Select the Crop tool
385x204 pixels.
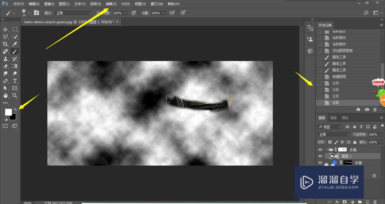coord(5,44)
